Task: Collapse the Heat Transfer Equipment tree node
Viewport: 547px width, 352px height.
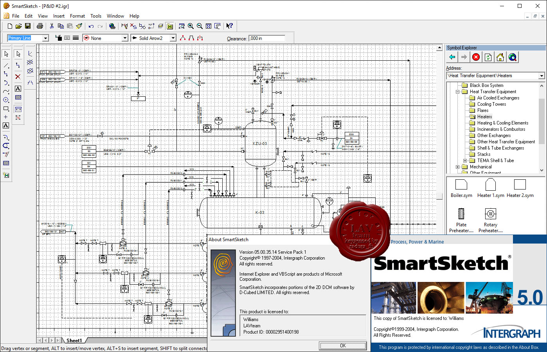Action: 457,92
